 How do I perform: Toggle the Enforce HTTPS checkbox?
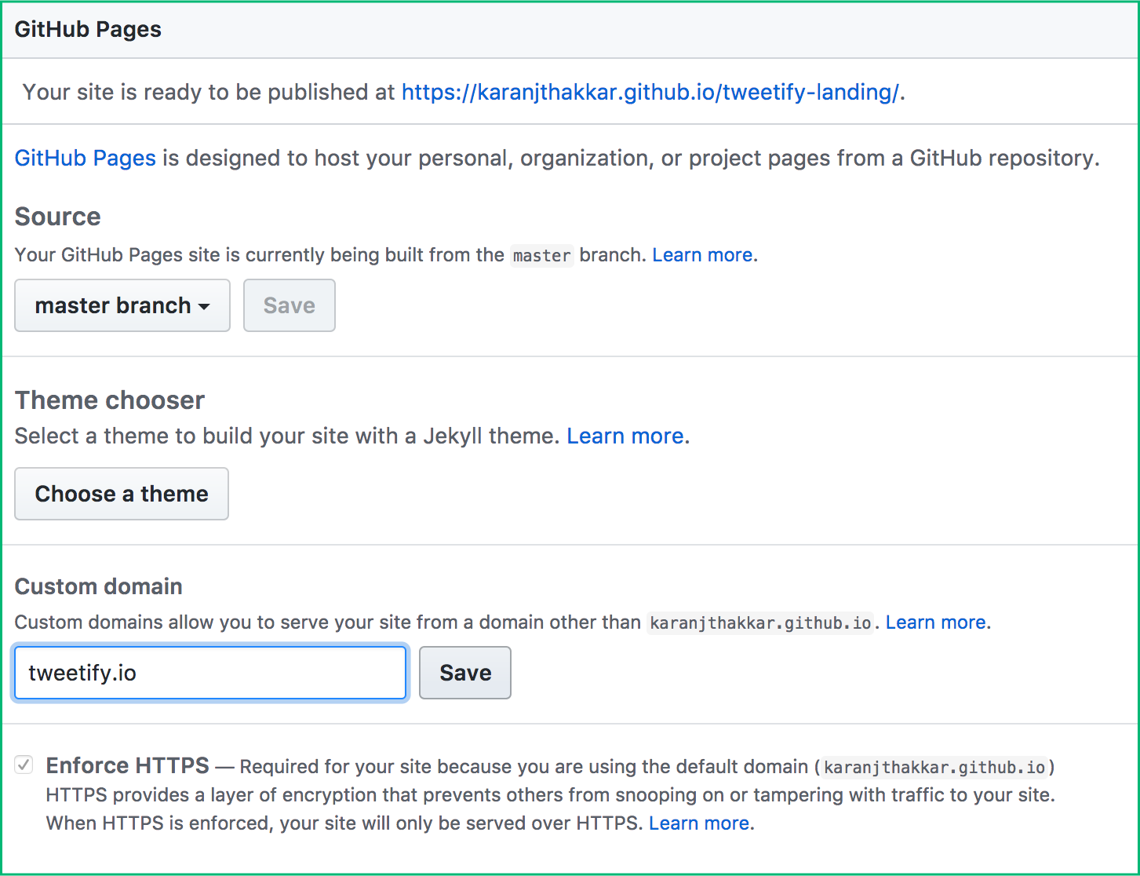pos(24,765)
